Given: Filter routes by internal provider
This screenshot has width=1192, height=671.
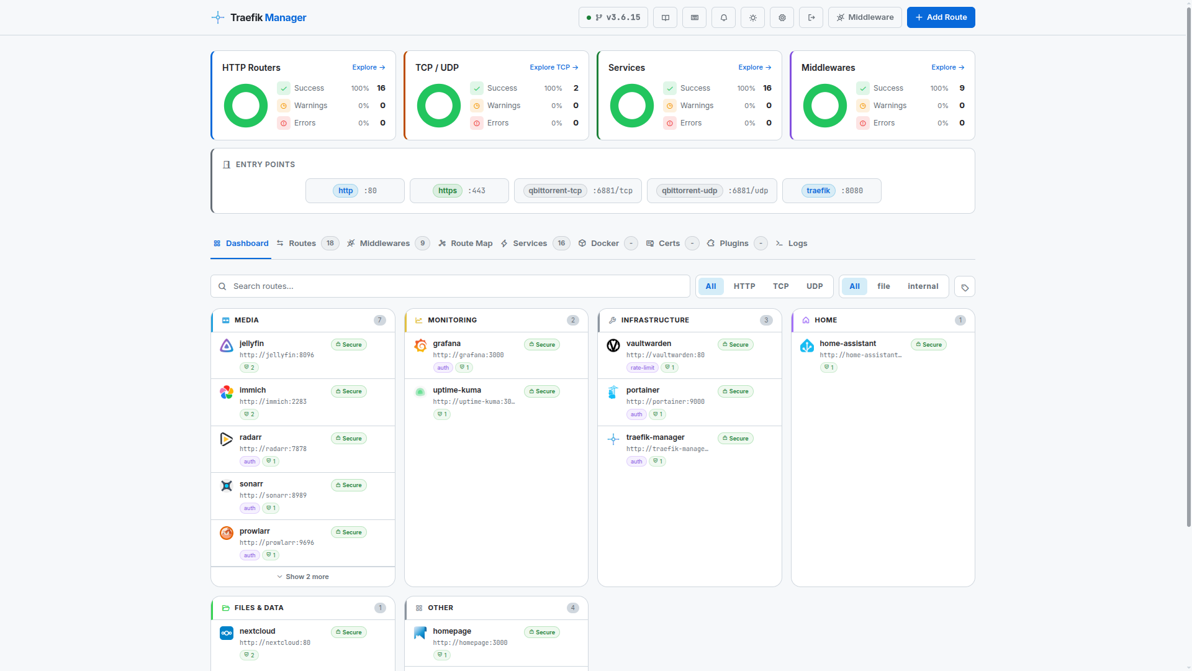Looking at the screenshot, I should [x=923, y=286].
